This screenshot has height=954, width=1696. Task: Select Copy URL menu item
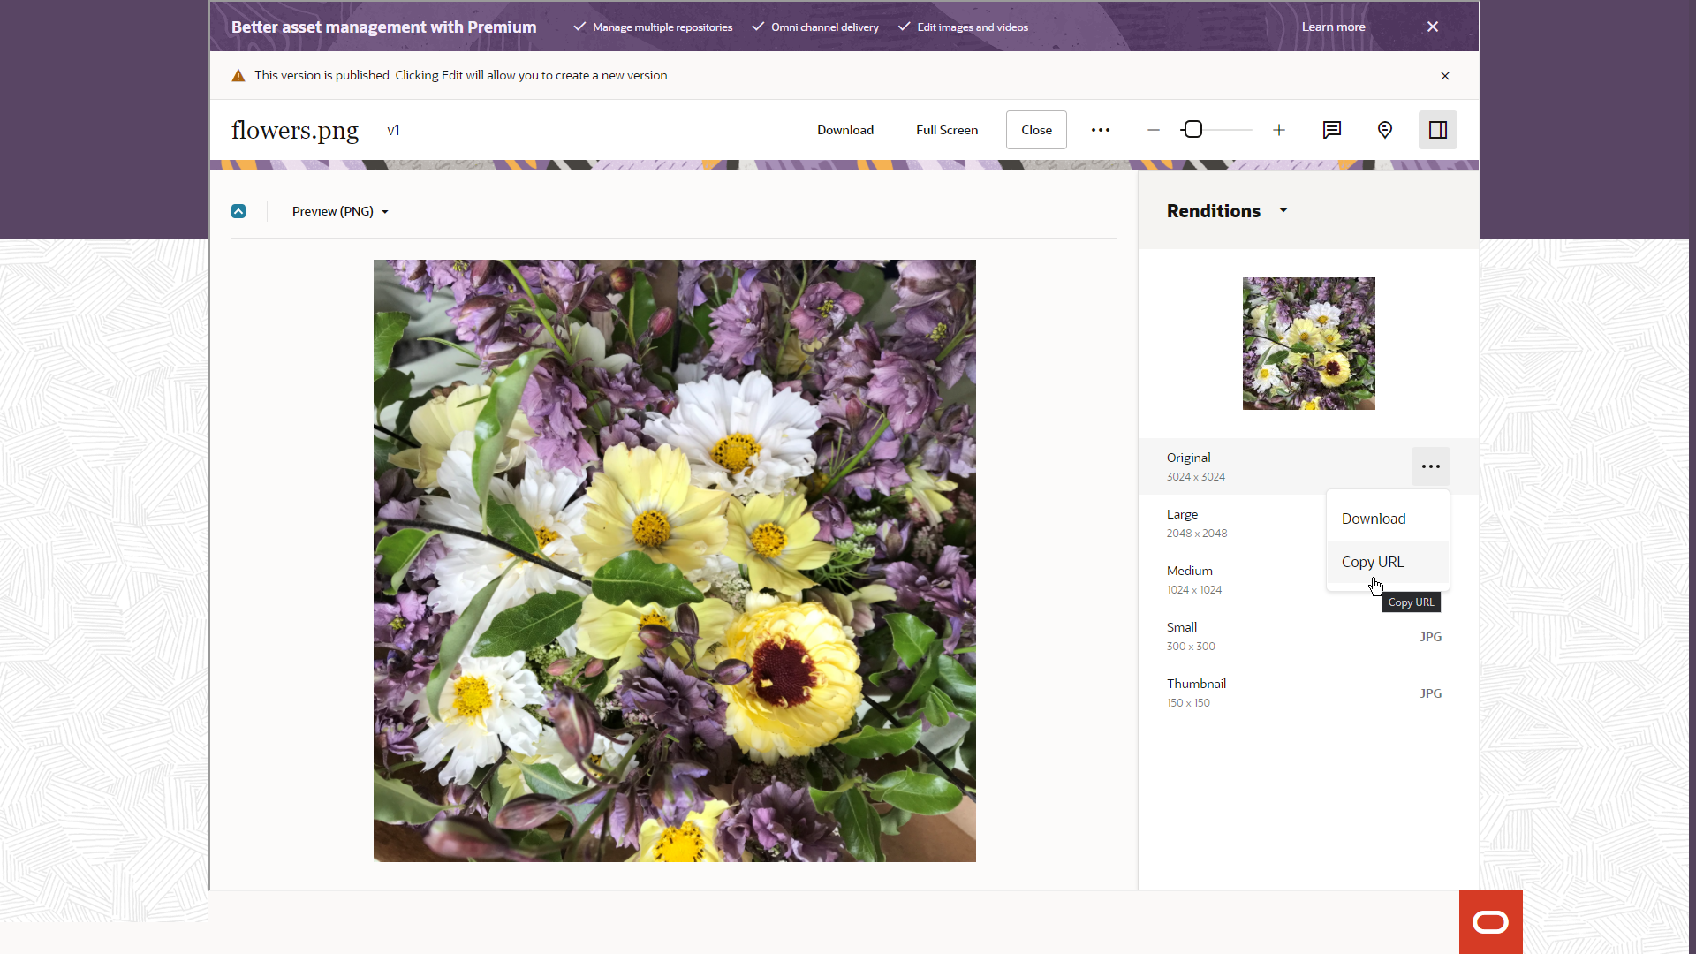point(1372,562)
